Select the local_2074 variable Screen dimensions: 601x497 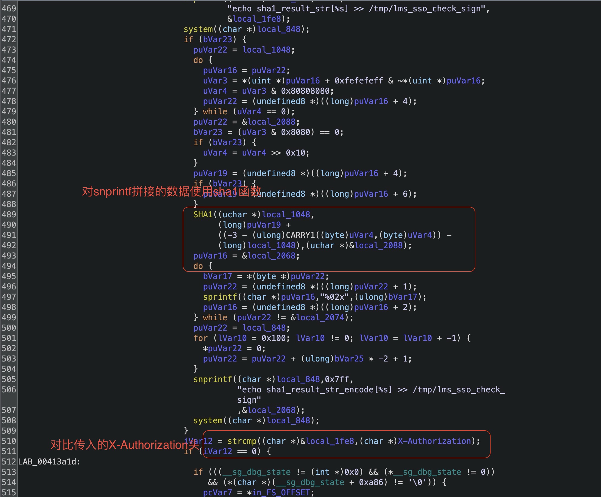point(320,318)
